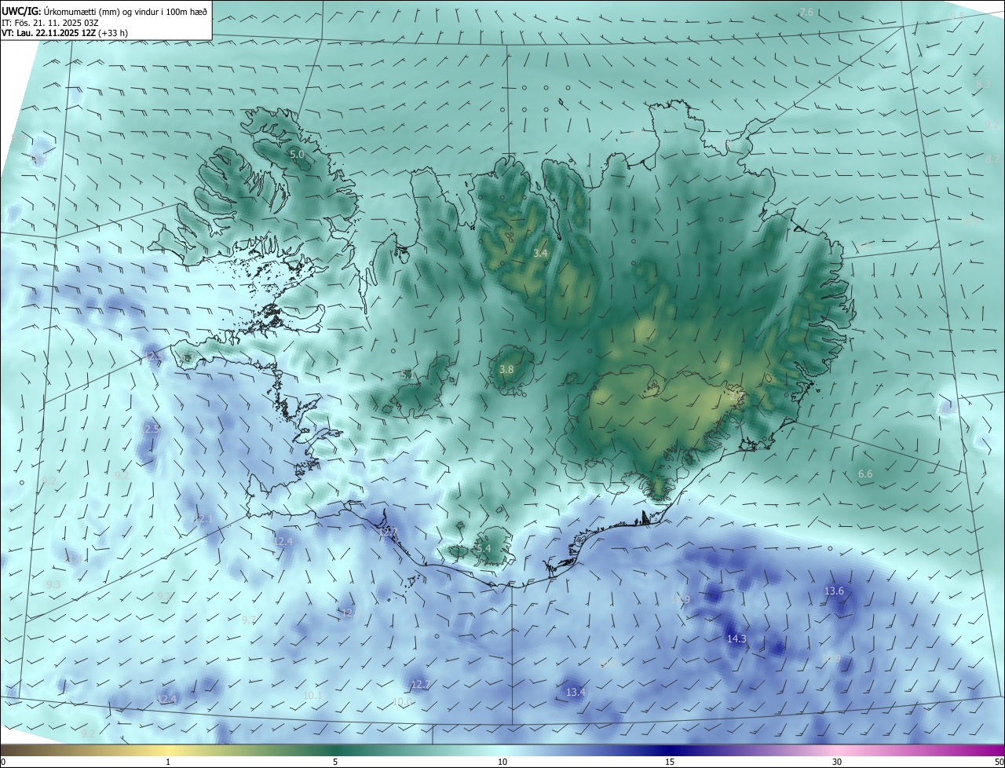Click the 10.1 value near the bottom edge
Viewport: 1005px width, 768px height.
[x=312, y=695]
